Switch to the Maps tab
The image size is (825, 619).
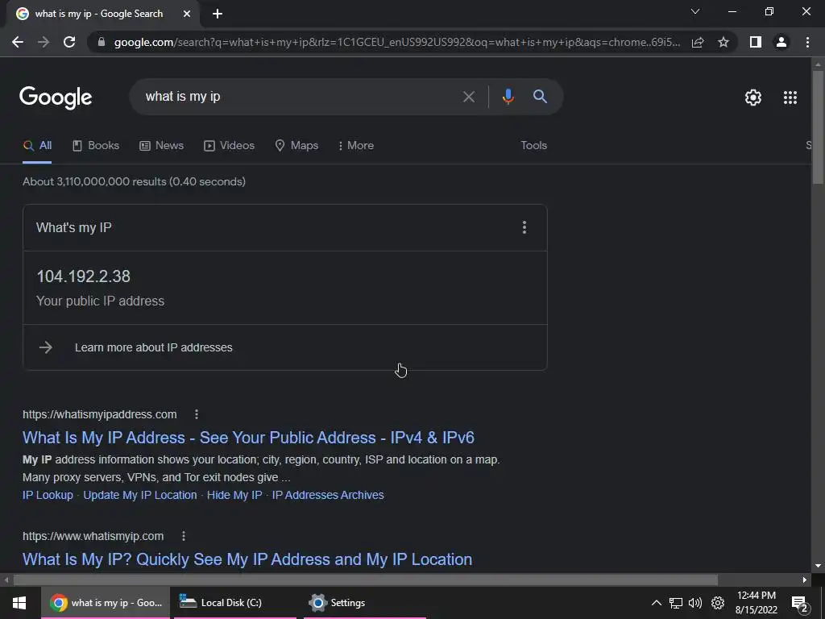tap(296, 146)
